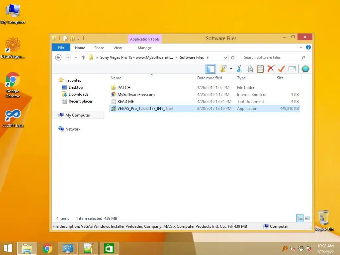Click the Windows Start button

[8, 248]
